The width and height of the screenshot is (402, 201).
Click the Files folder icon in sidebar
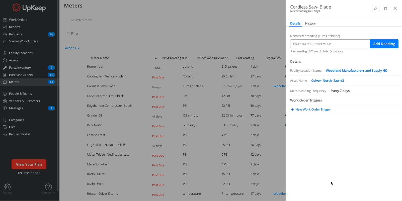pyautogui.click(x=5, y=127)
